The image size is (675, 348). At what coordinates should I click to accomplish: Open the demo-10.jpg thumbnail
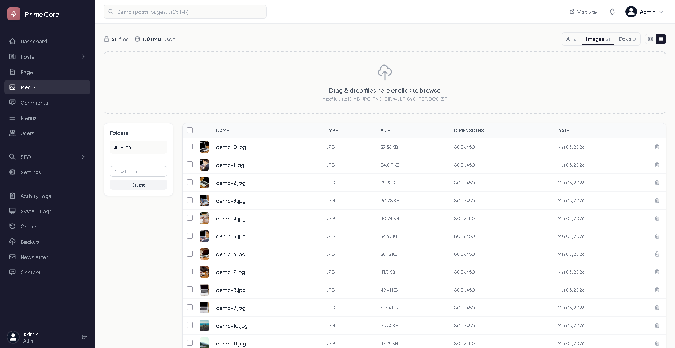click(x=204, y=325)
